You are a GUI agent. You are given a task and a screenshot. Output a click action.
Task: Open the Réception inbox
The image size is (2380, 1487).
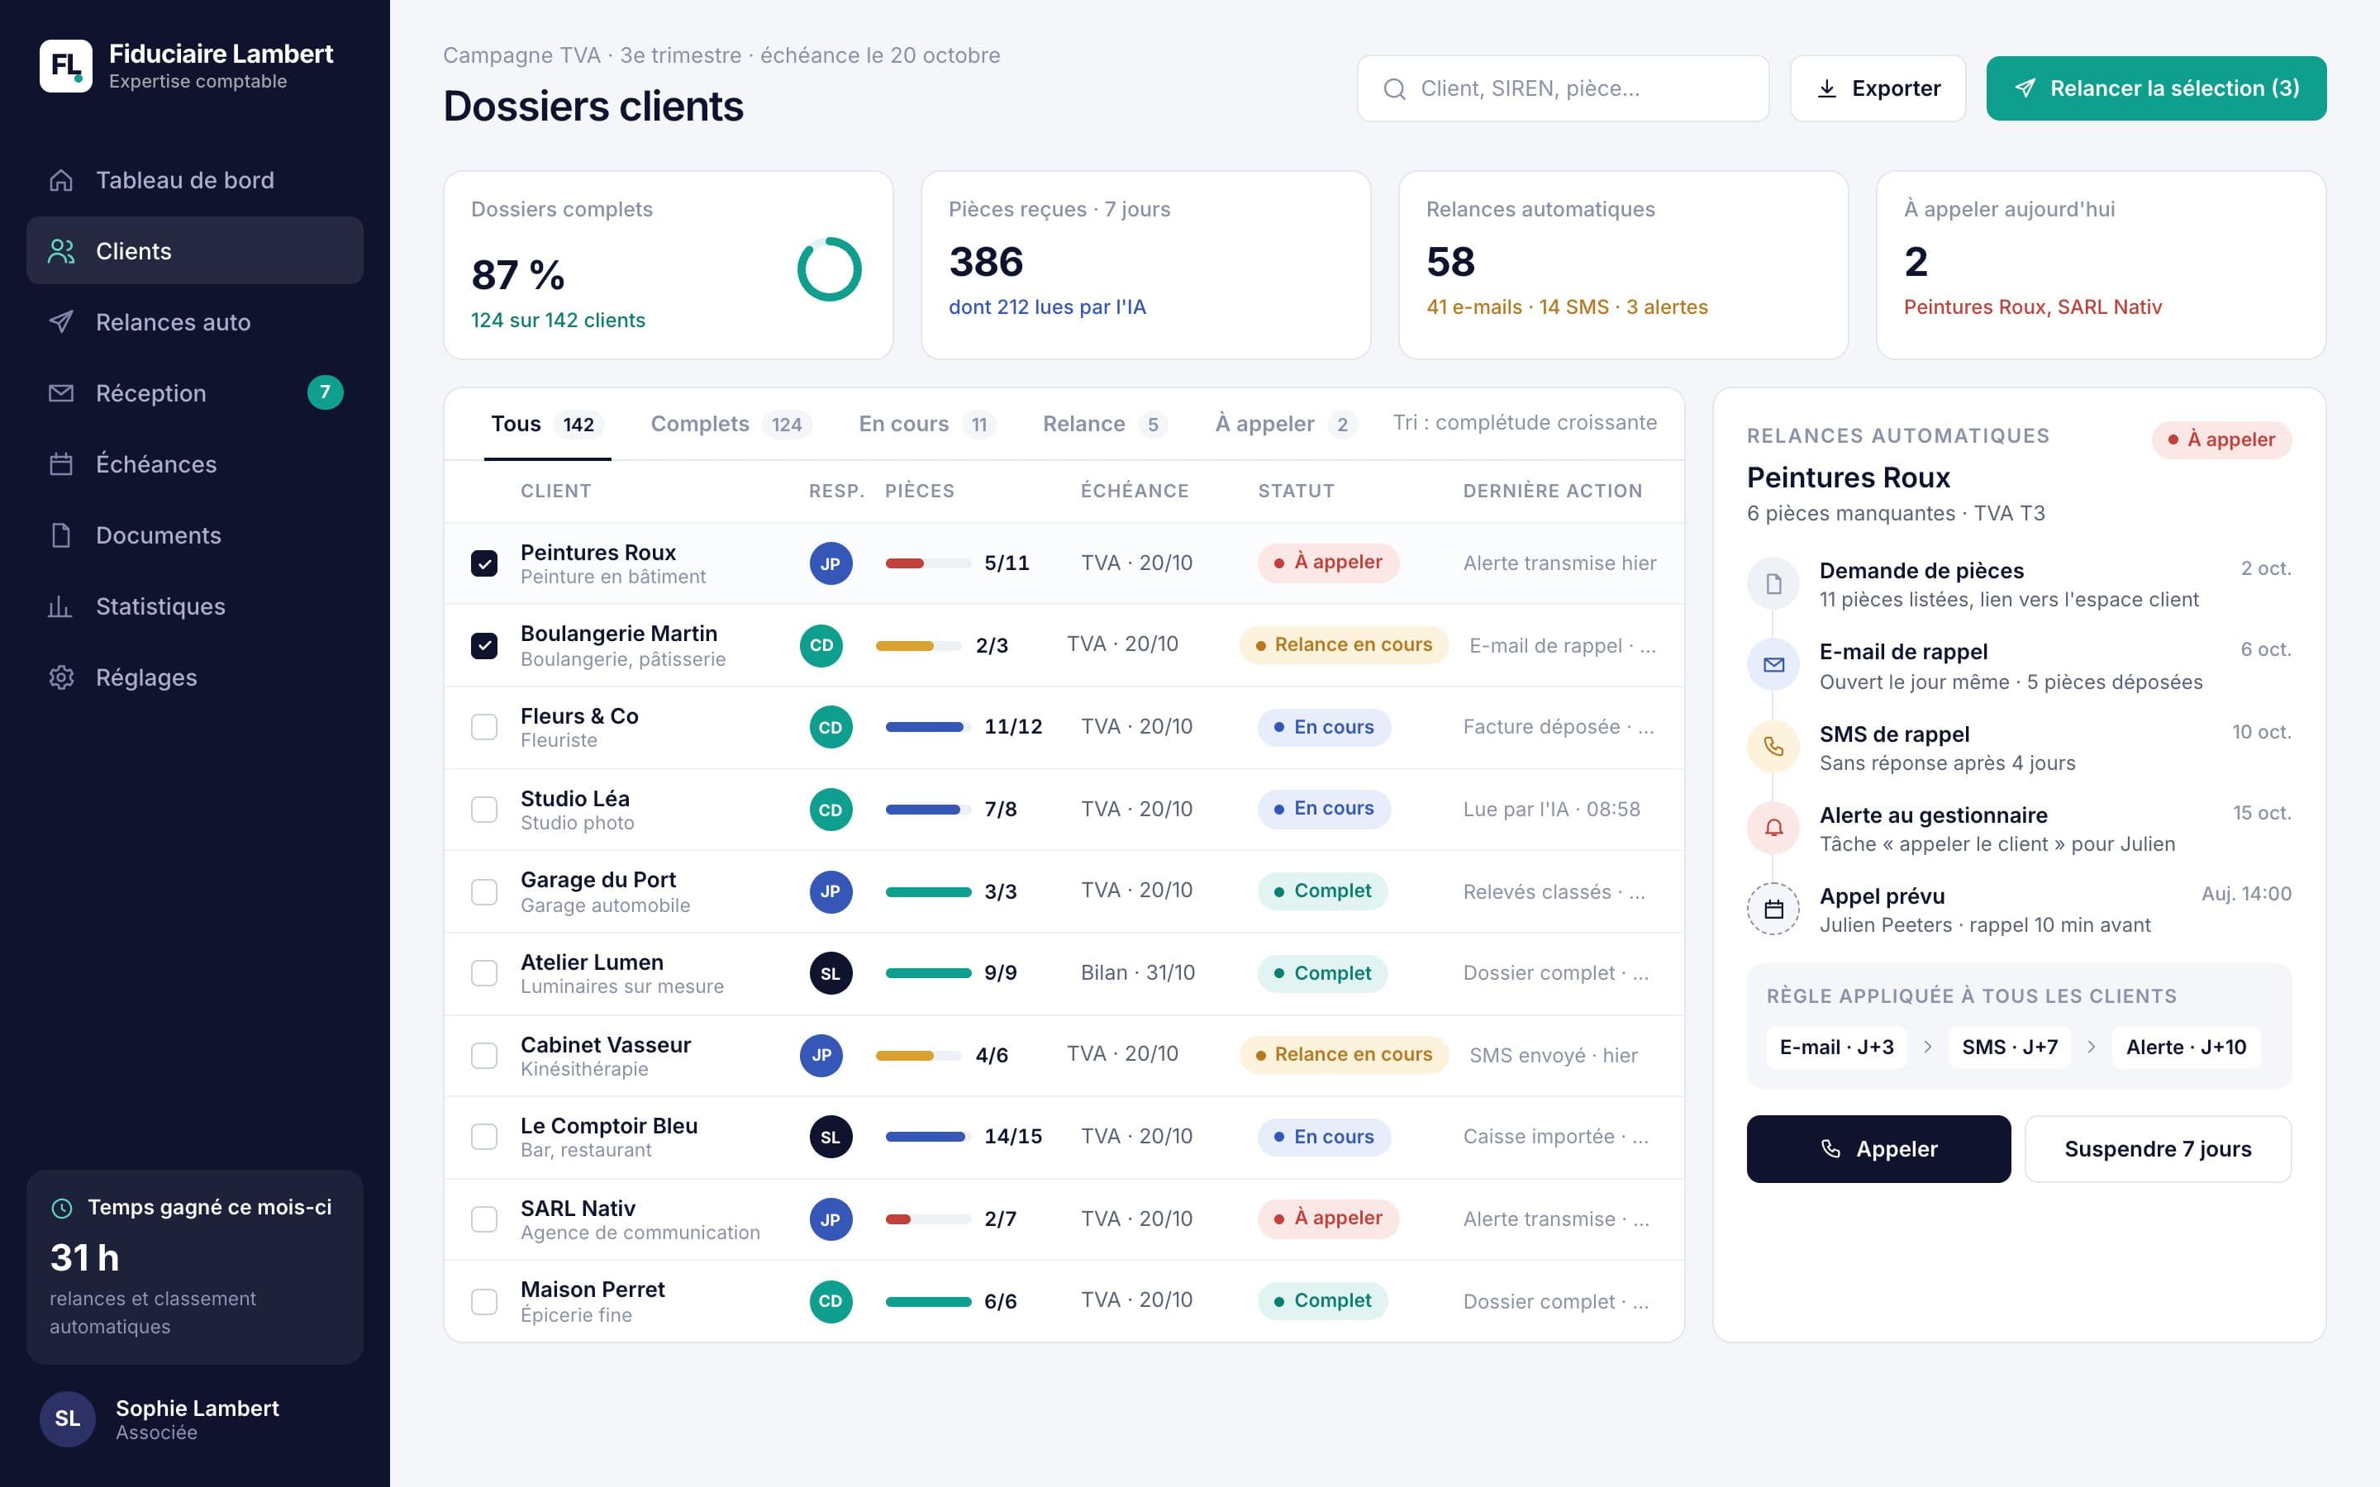pos(195,392)
